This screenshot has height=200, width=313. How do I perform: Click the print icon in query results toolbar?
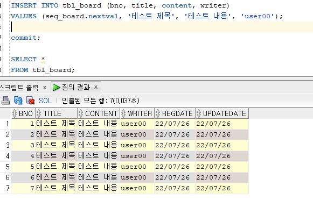point(5,101)
